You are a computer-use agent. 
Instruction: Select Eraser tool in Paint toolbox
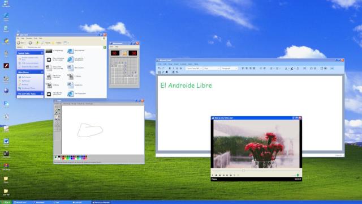coord(56,110)
